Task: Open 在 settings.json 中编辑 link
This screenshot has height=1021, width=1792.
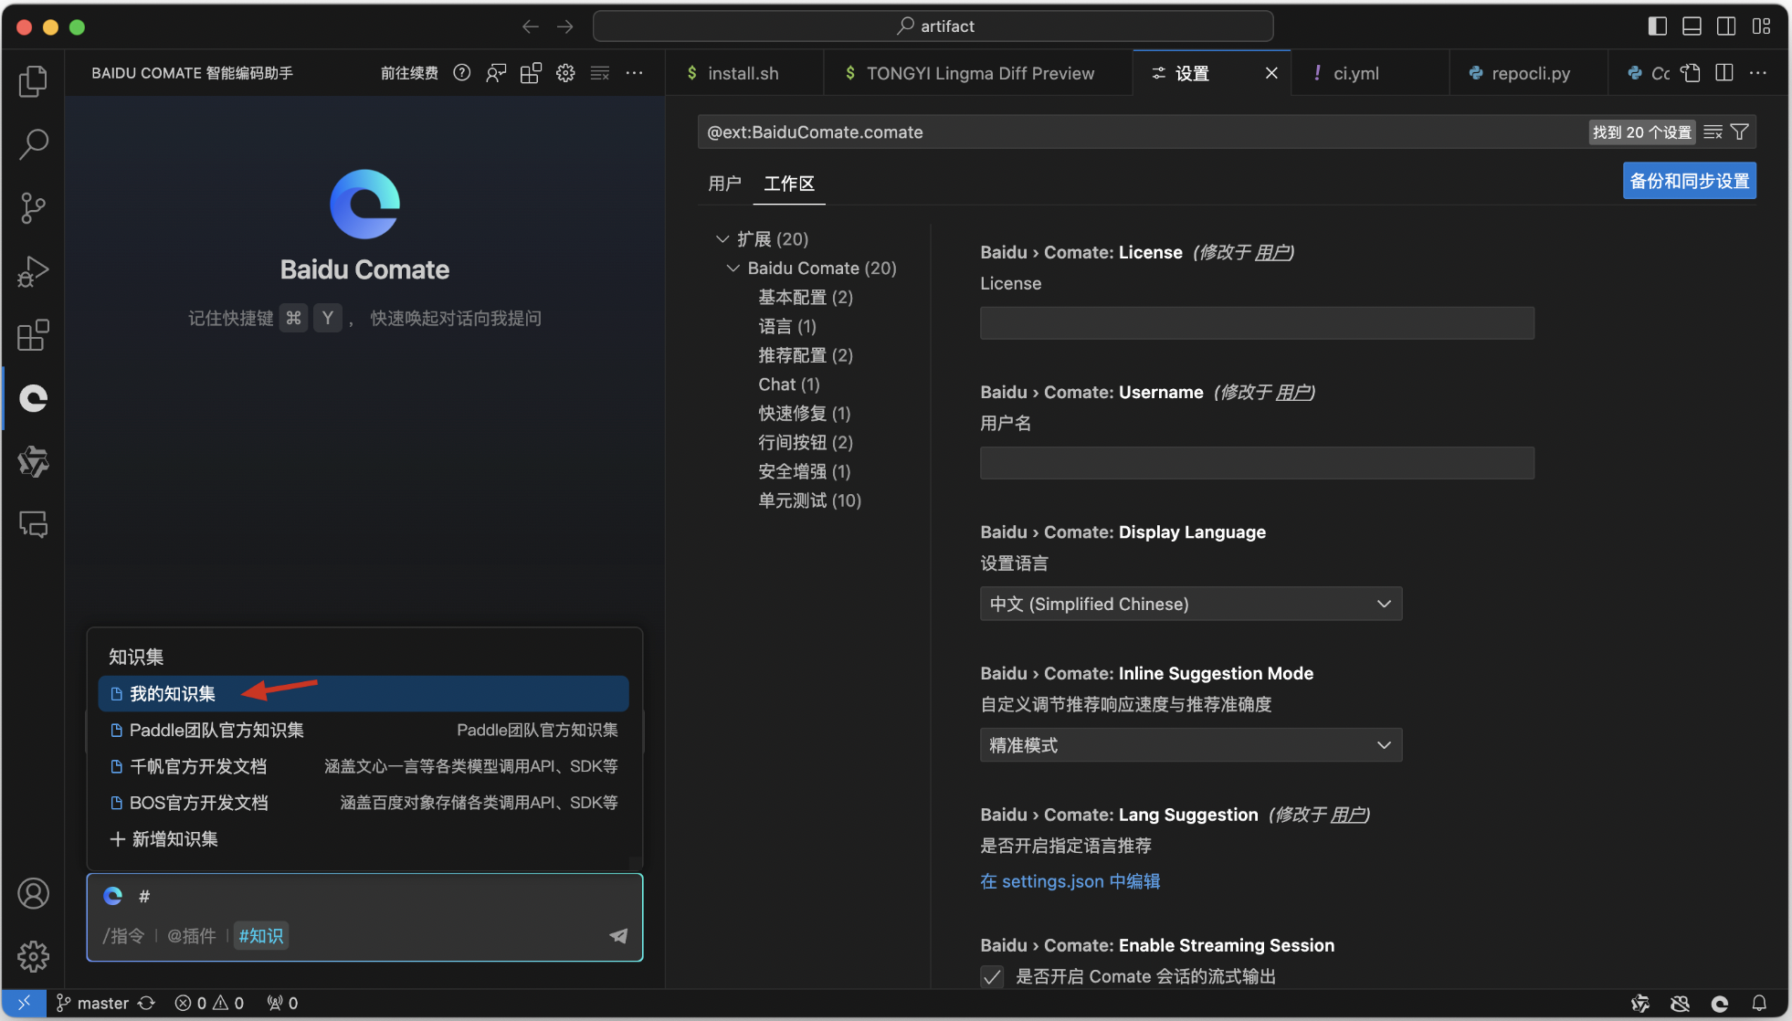Action: click(x=1070, y=881)
